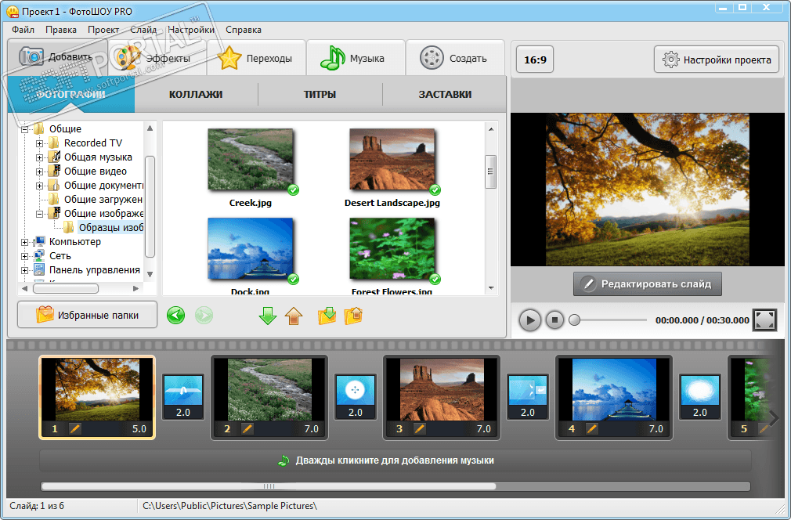Viewport: 791px width, 520px height.
Task: Expand Панель управления node
Action: click(x=24, y=271)
